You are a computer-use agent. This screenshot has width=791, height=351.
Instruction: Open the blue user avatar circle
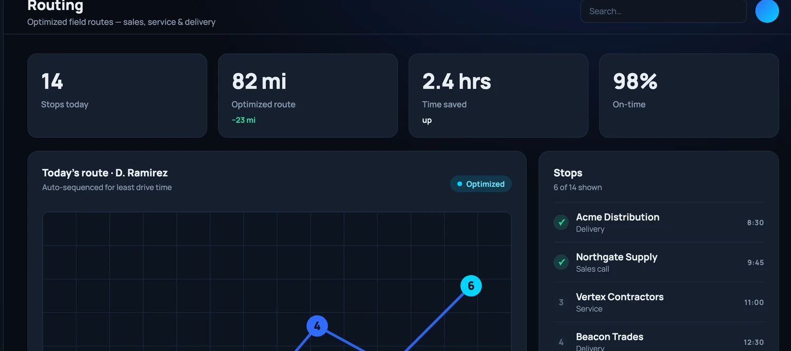point(767,11)
